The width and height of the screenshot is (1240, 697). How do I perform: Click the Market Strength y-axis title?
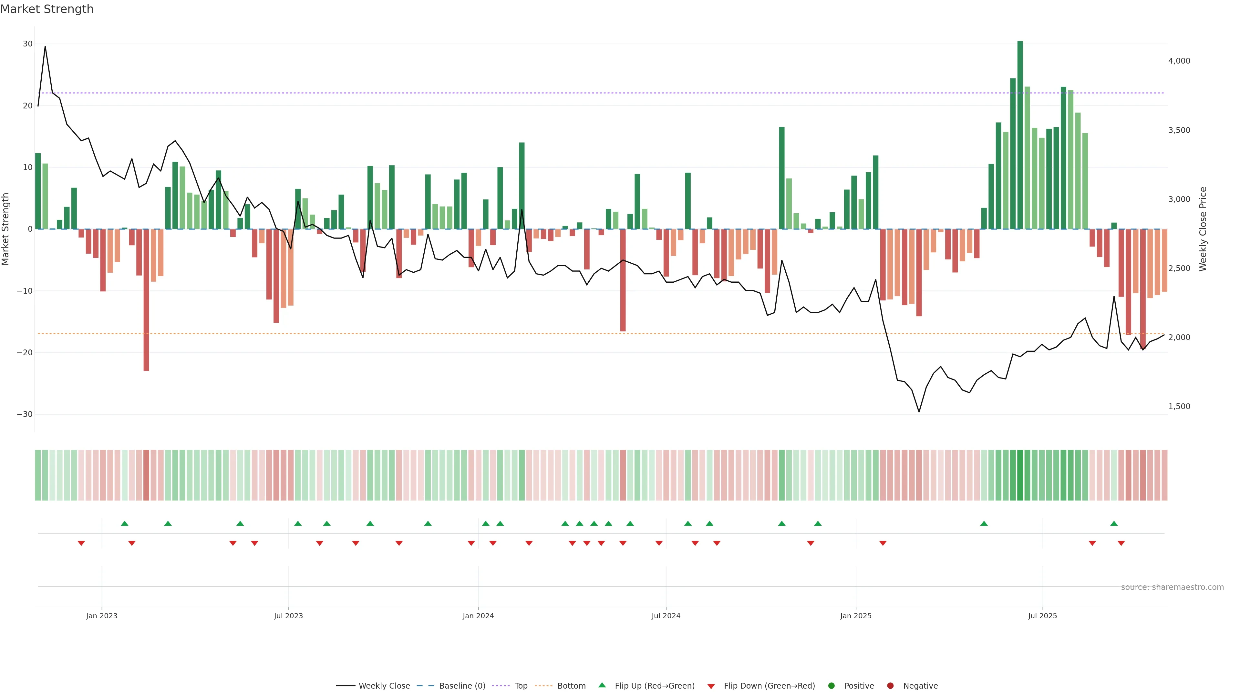tap(6, 229)
